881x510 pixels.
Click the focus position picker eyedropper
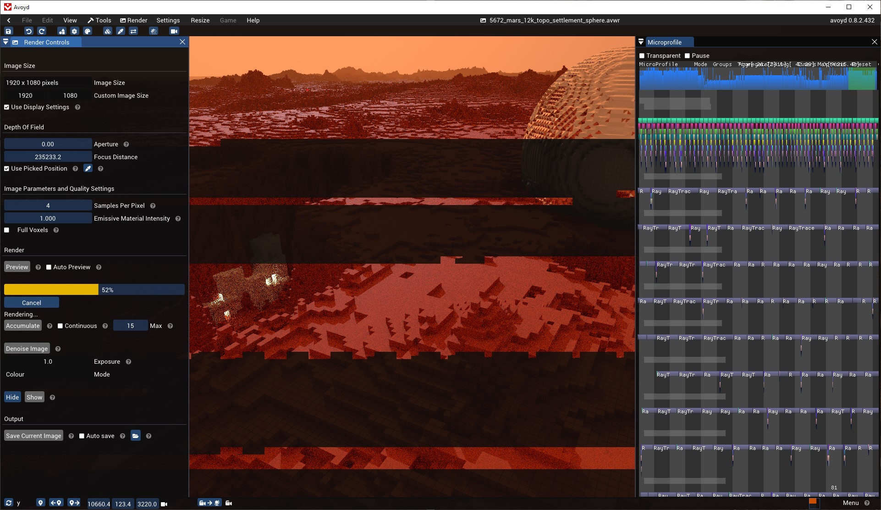coord(88,168)
